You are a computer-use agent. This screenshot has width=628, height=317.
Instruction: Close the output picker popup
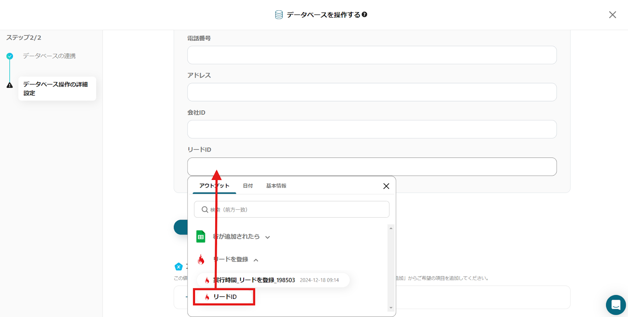click(x=386, y=186)
